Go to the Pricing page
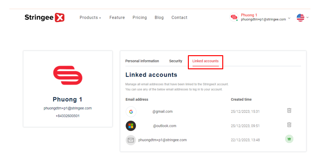The width and height of the screenshot is (322, 164). 140,18
